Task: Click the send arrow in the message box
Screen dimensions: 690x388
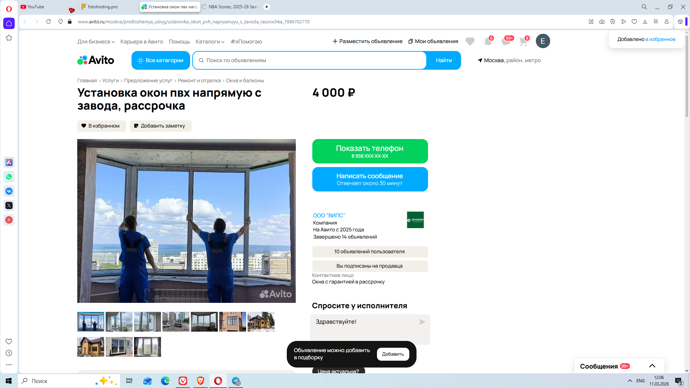Action: pos(422,322)
